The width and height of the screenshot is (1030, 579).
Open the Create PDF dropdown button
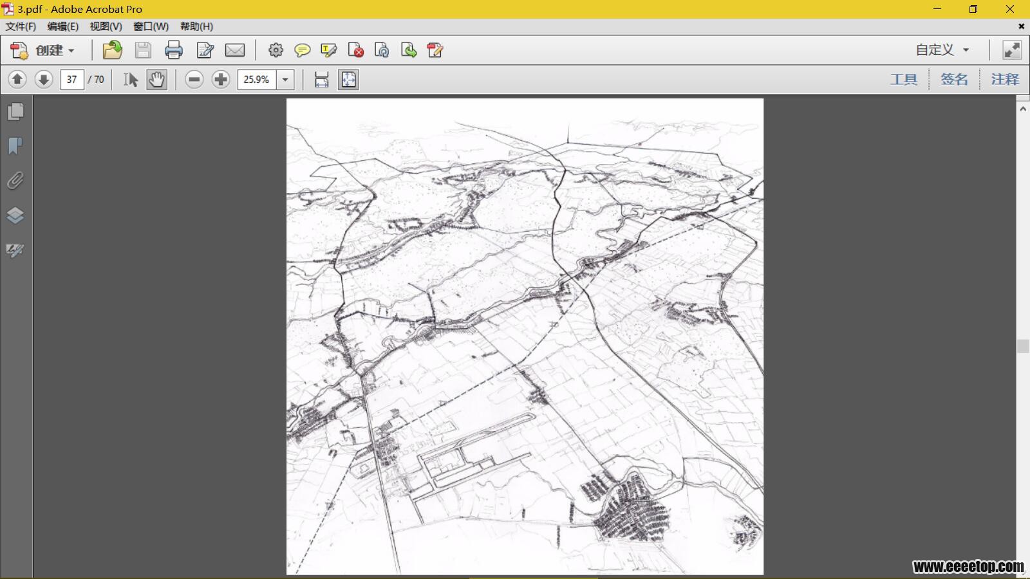pos(43,50)
